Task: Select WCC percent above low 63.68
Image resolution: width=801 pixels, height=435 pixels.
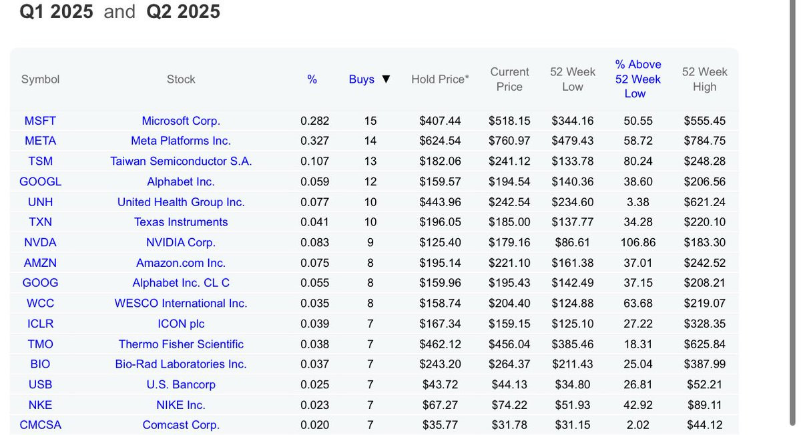Action: click(638, 303)
